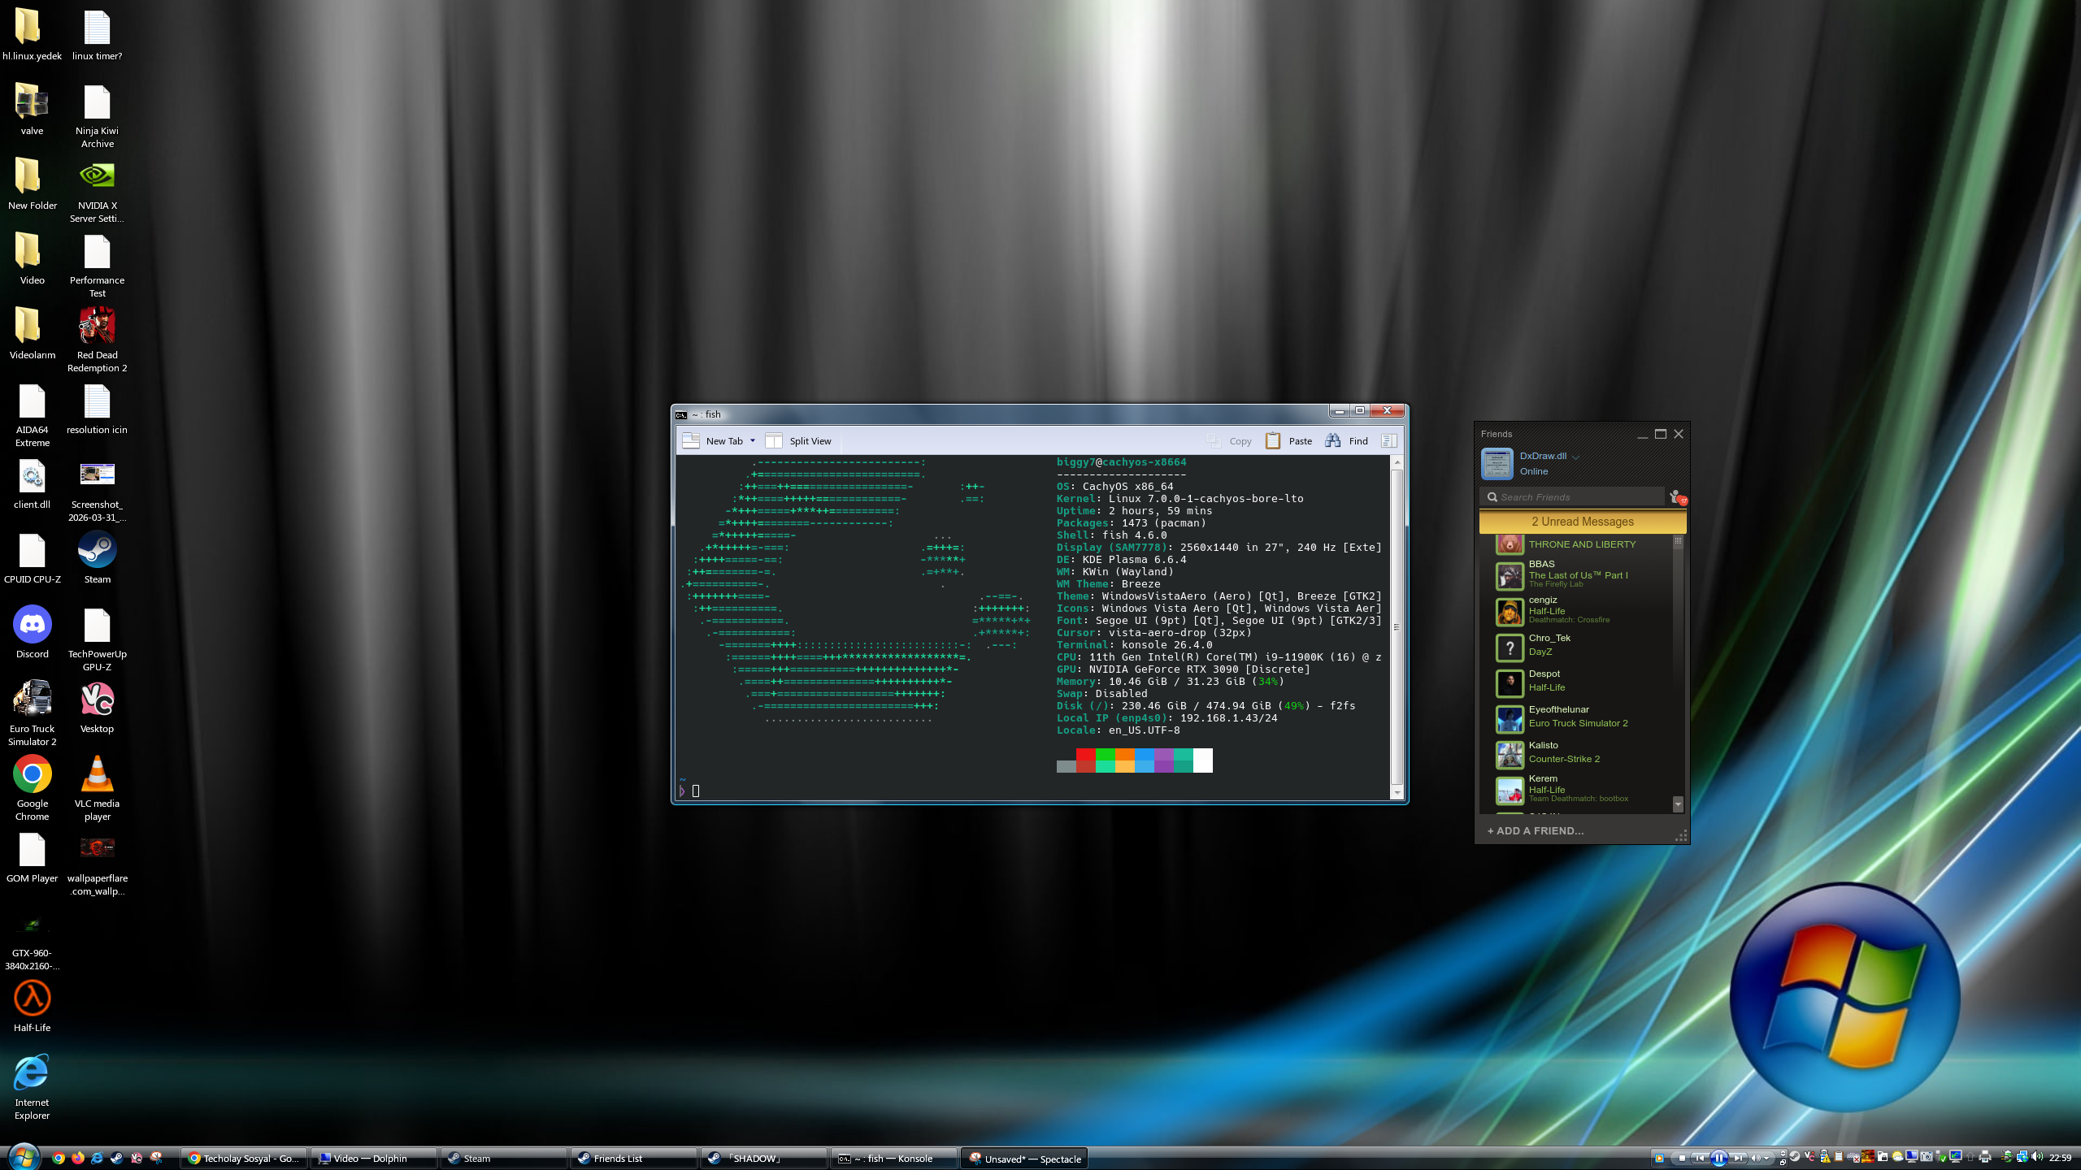Switch to Techolay Sosyal Chrome taskbar entry

point(244,1159)
